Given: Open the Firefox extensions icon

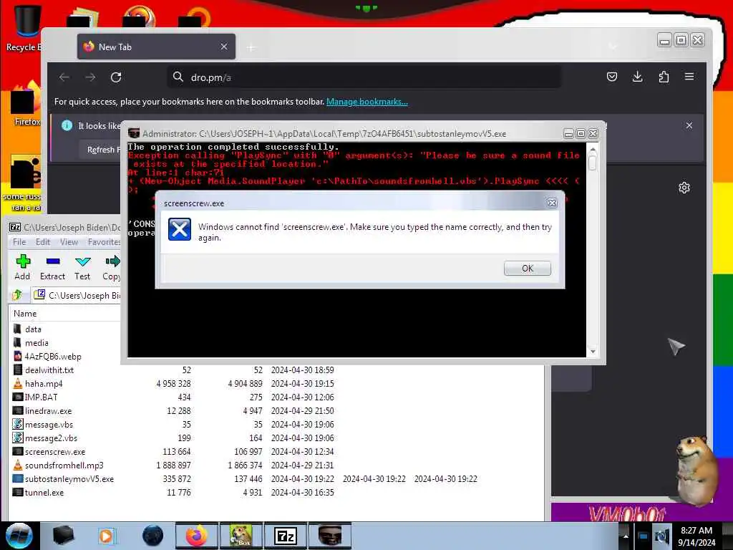Looking at the screenshot, I should point(664,77).
